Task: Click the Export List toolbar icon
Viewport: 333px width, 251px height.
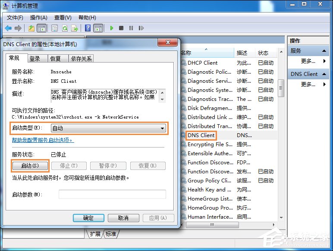Action: coord(75,28)
